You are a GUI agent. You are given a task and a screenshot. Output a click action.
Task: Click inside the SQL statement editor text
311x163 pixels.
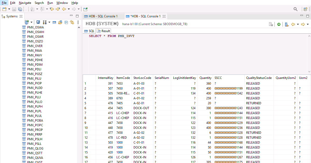coord(112,36)
